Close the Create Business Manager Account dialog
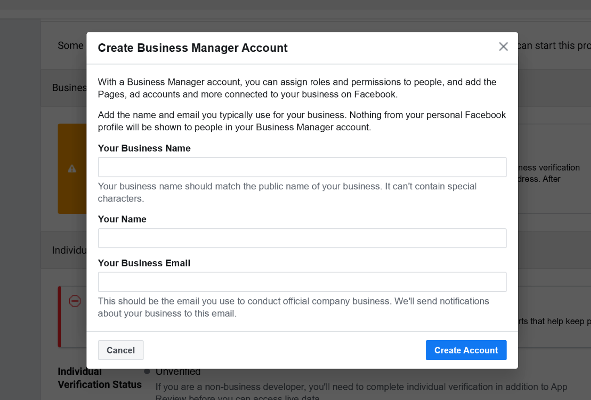Viewport: 591px width, 400px height. [503, 47]
